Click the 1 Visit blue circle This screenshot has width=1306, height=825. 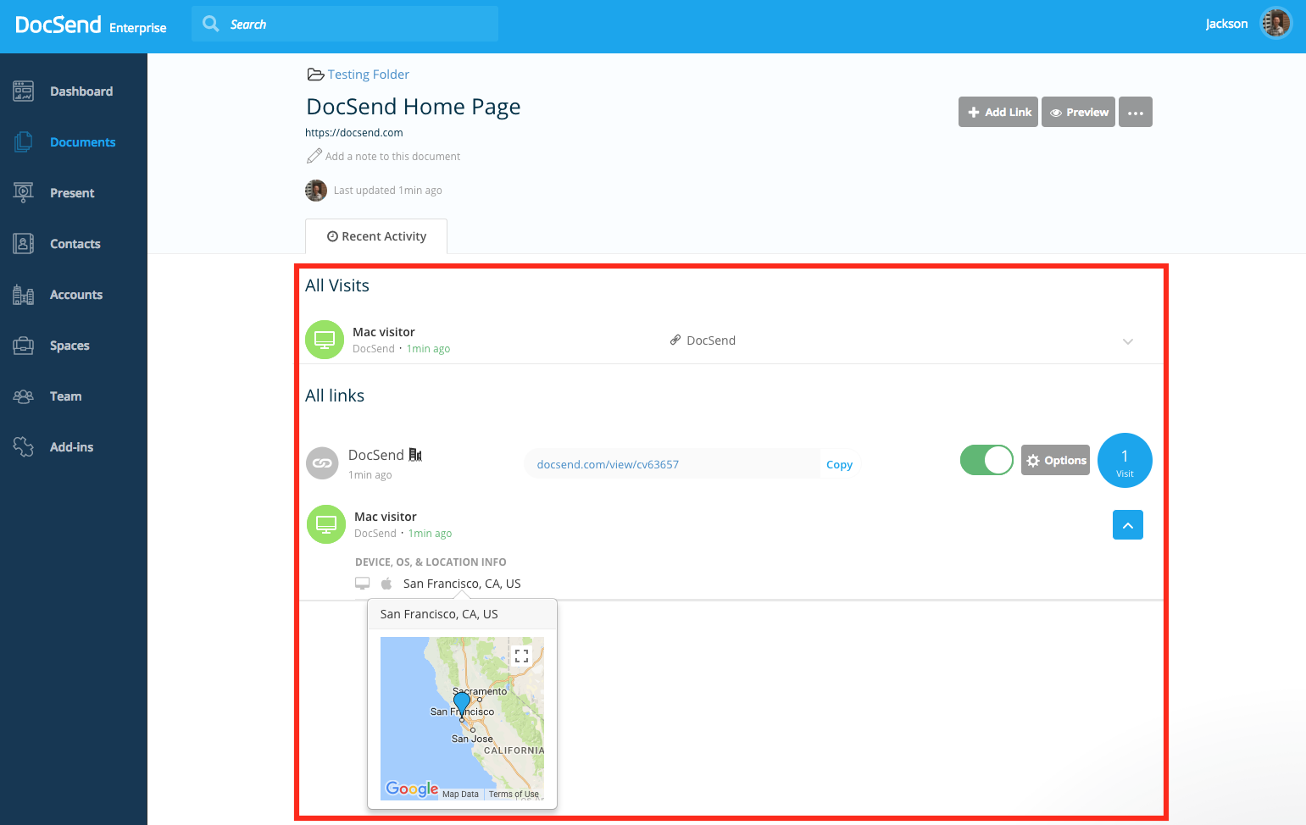coord(1125,461)
